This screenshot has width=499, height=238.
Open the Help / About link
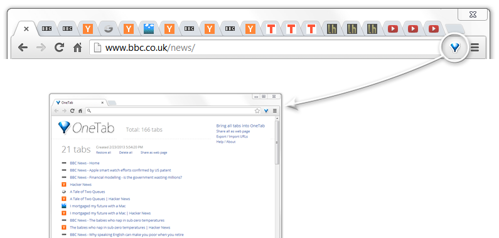coord(226,142)
